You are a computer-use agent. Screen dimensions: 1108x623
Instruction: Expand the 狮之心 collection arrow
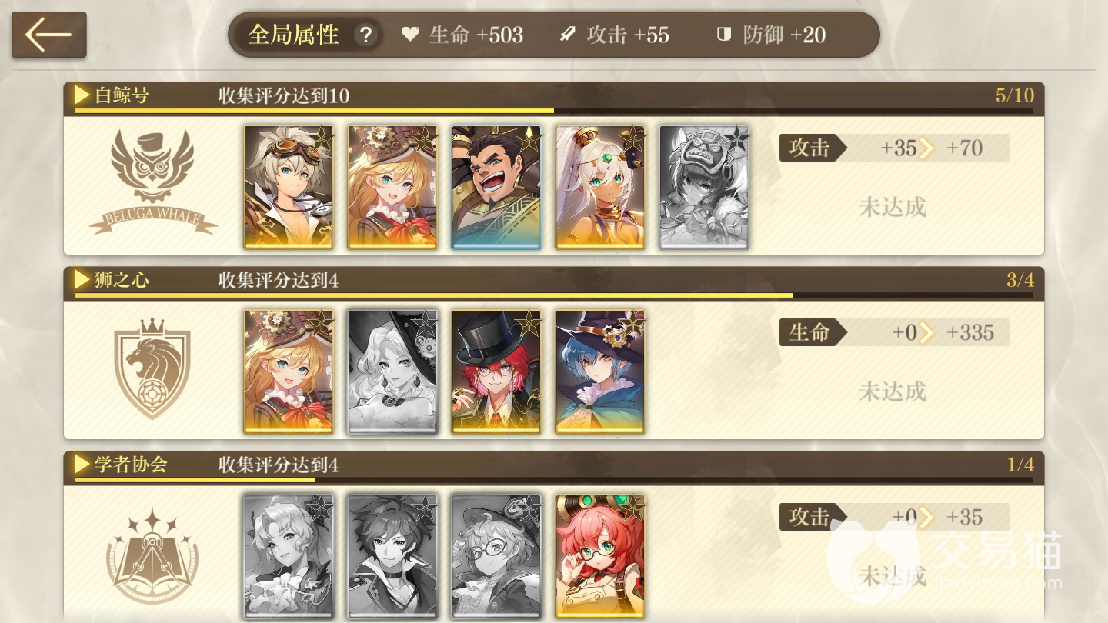(83, 280)
